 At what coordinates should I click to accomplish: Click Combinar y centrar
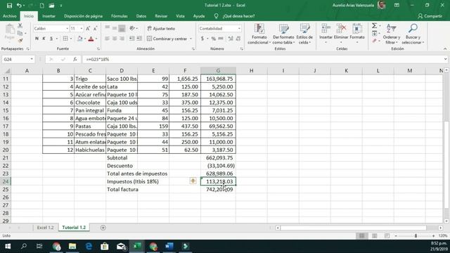[x=167, y=39]
